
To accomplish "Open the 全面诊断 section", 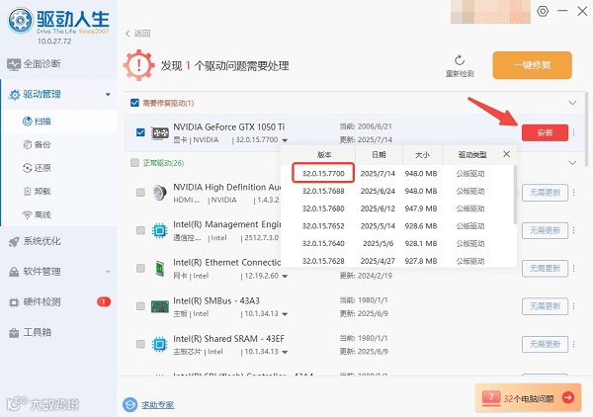I will click(42, 64).
